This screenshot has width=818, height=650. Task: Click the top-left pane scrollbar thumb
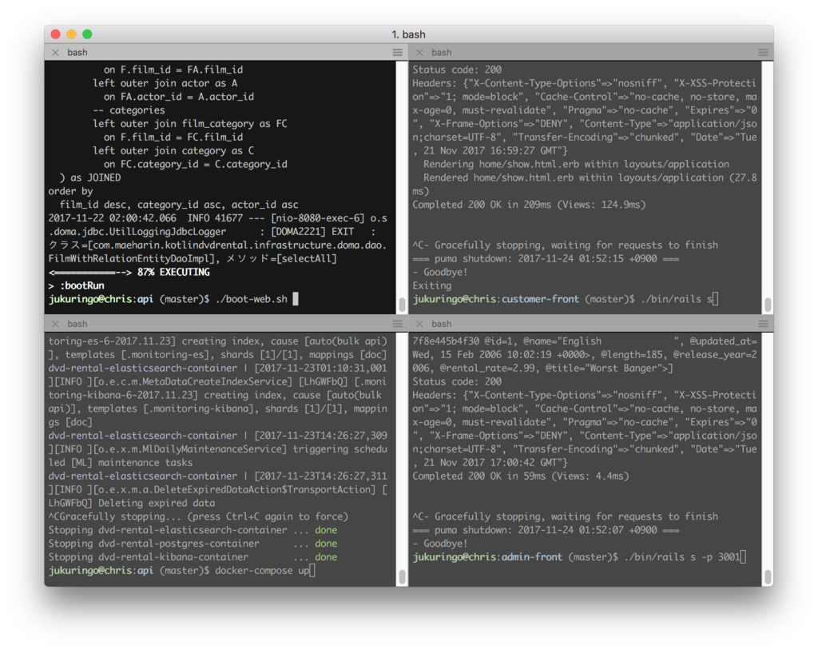(x=403, y=304)
